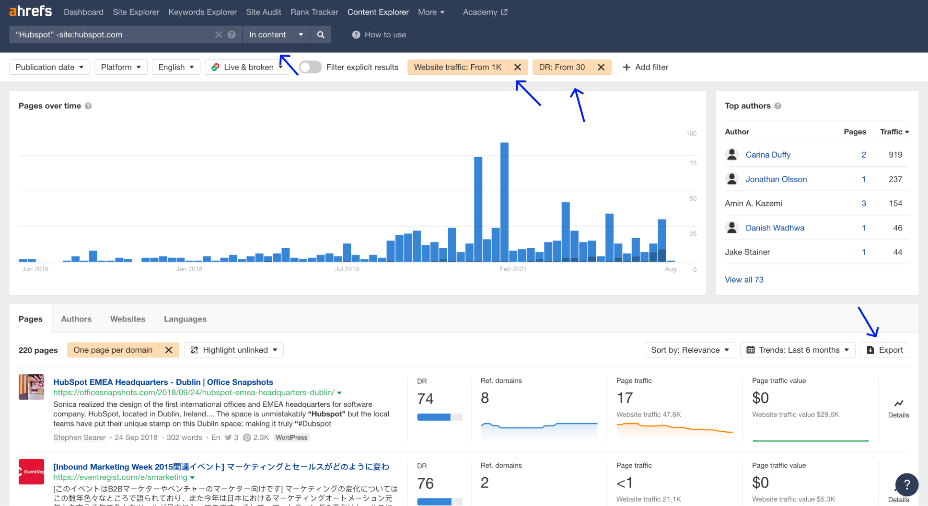This screenshot has width=928, height=506.
Task: Click the EventRegist result thumbnail
Action: (x=31, y=471)
